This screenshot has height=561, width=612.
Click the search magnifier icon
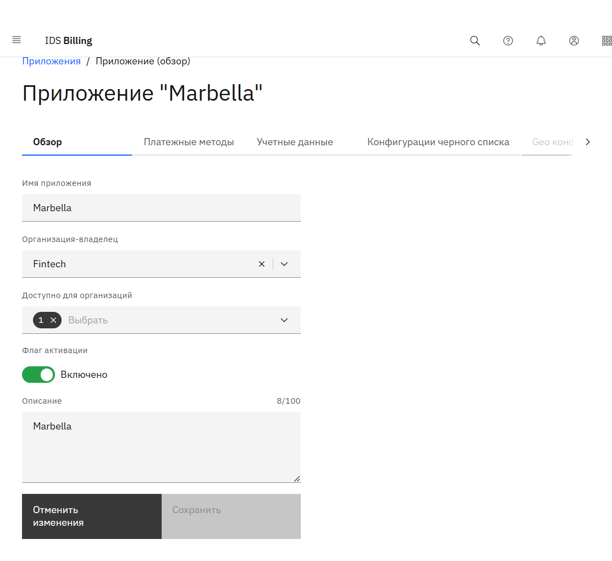click(475, 41)
